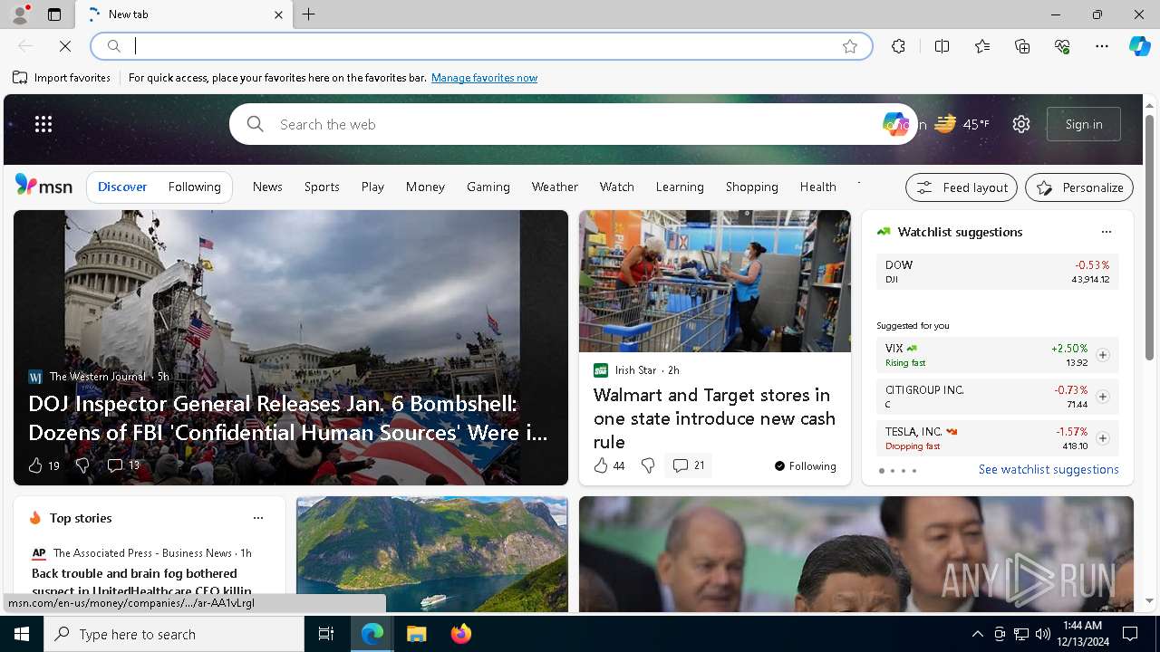Open the fjord cruise ship image card
Screen dimensions: 1160x652
432,554
